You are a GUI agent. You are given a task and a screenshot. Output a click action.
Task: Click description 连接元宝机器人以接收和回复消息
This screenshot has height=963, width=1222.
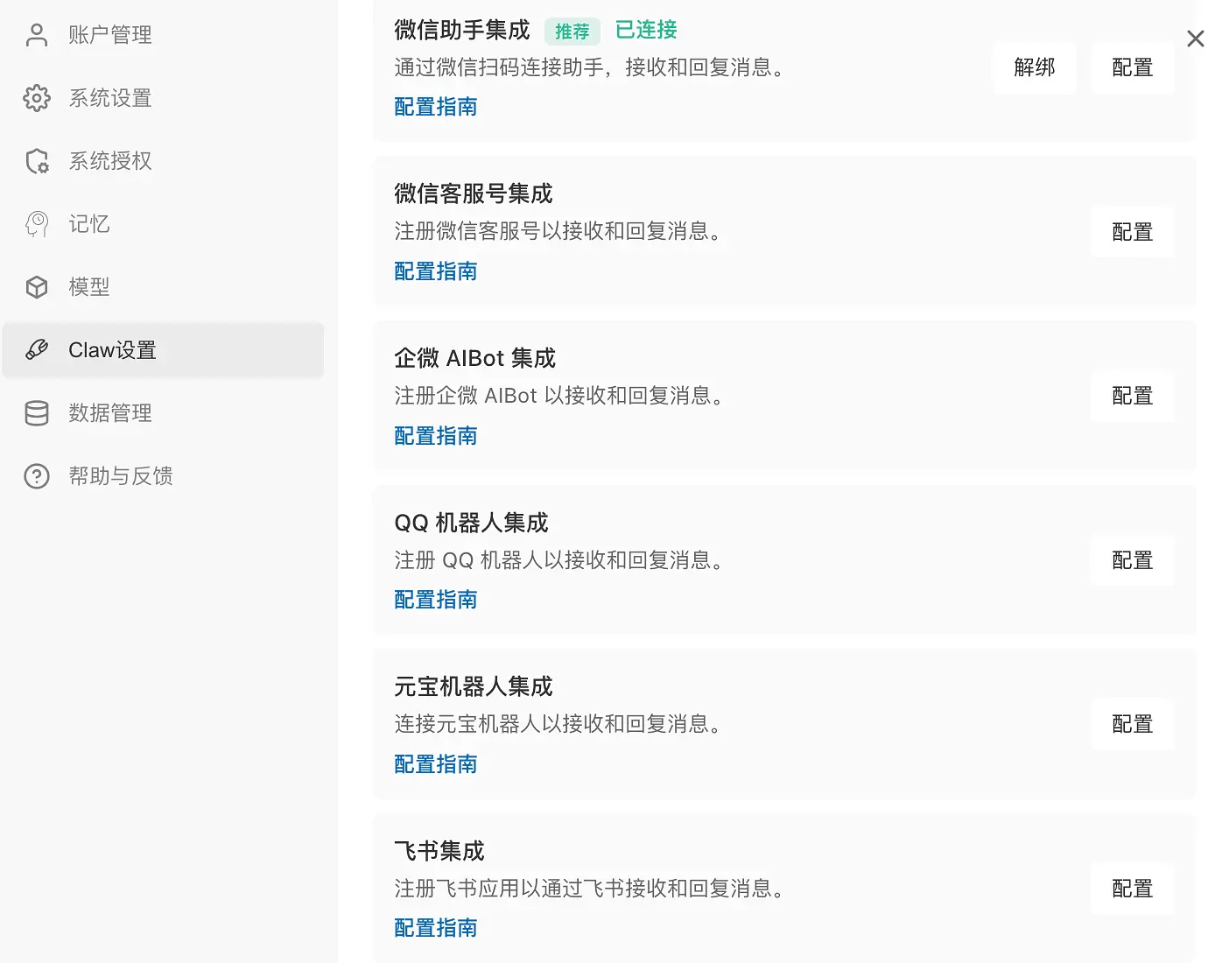click(x=560, y=724)
